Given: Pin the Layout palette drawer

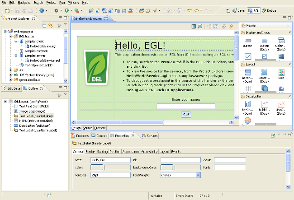Looking at the screenshot, I should point(289,65).
